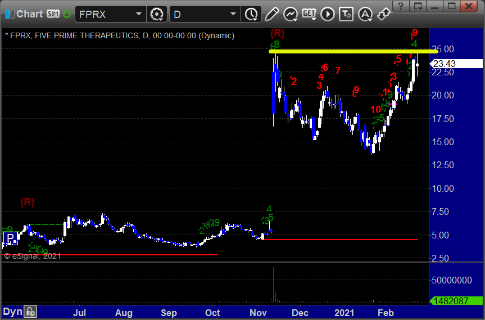Click the red 7 count label
485x320 pixels.
[x=338, y=71]
